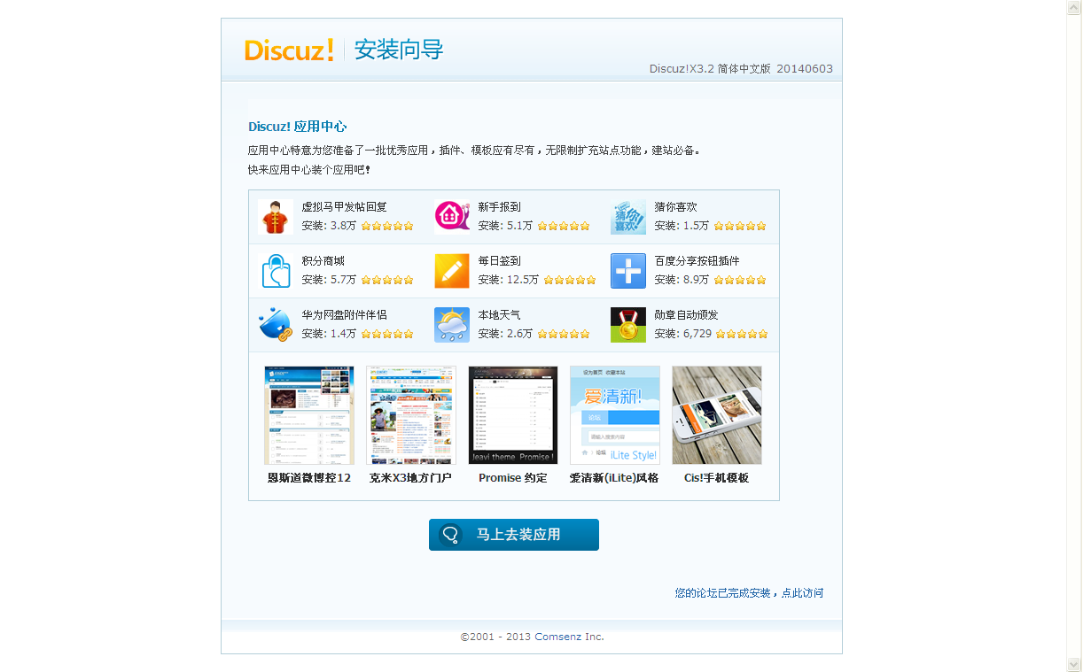View the Promise 约定 dark theme thumbnail
Screen dimensions: 1083x672
pos(513,415)
